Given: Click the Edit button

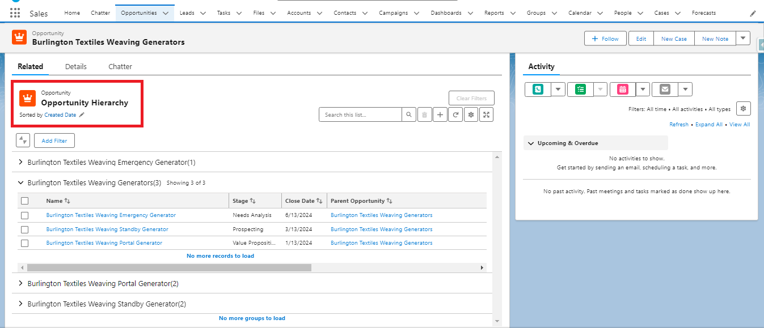Looking at the screenshot, I should [641, 39].
